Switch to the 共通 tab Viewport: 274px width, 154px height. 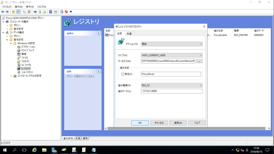coord(130,34)
